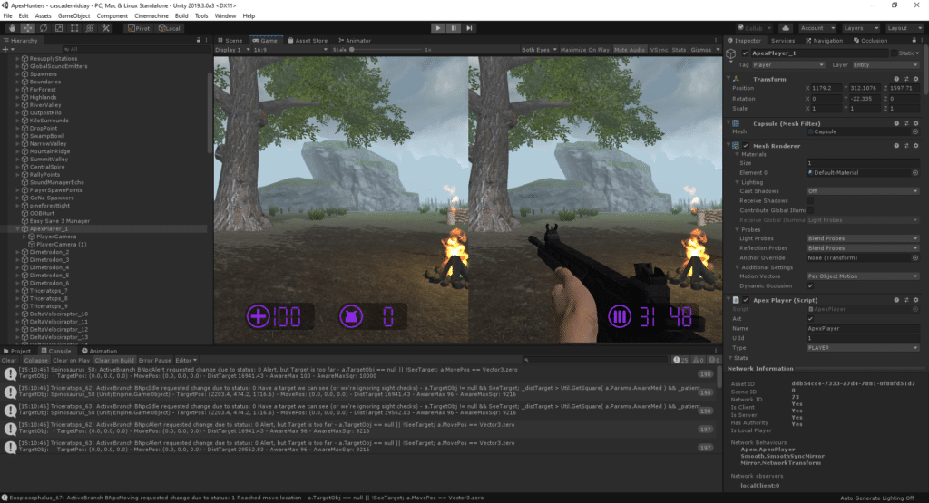Collapse the ApexPlayer_1 hierarchy item
The image size is (929, 503).
pos(18,229)
